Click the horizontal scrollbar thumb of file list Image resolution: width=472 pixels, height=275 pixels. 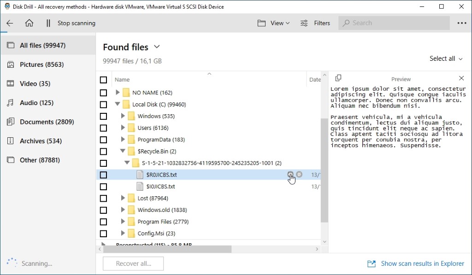pos(167,249)
